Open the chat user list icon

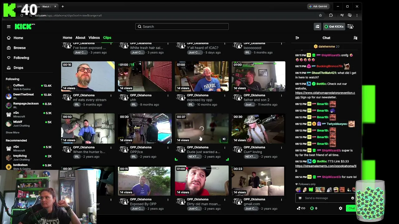pyautogui.click(x=355, y=38)
